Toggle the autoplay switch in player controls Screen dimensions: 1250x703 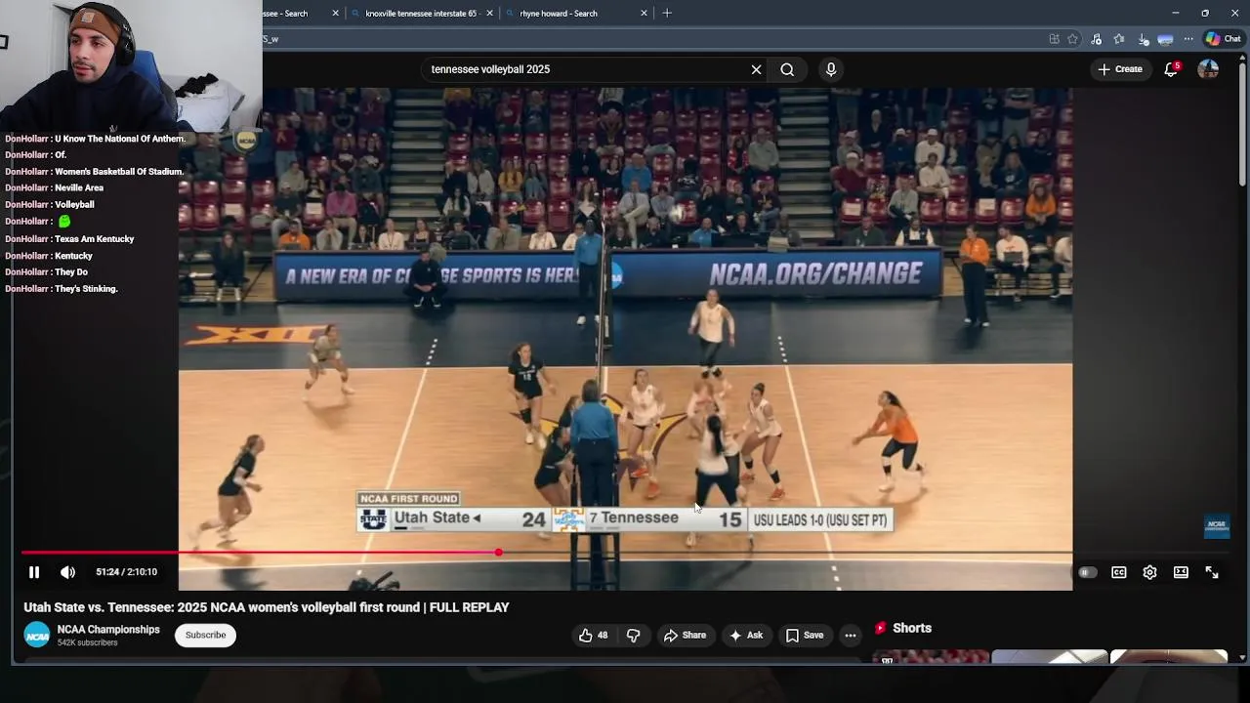coord(1087,573)
